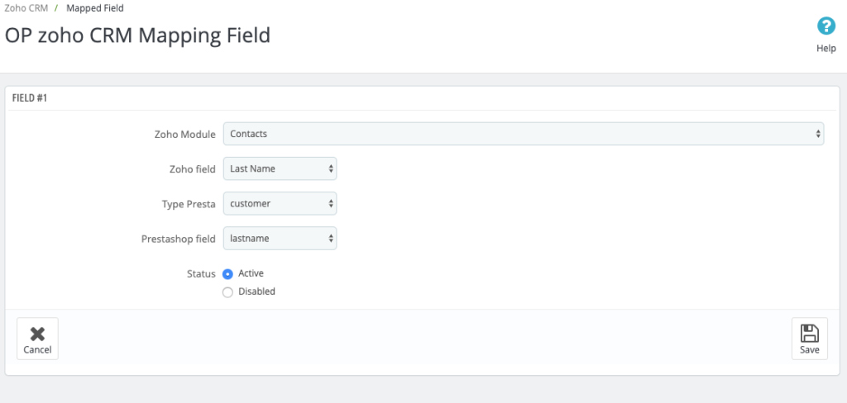Open the Zoho Module dropdown showing Contacts
This screenshot has height=403, width=847.
[524, 134]
